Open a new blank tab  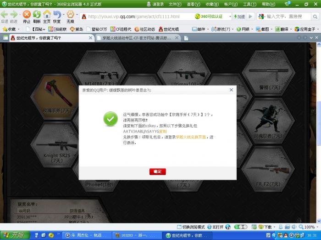pos(186,38)
